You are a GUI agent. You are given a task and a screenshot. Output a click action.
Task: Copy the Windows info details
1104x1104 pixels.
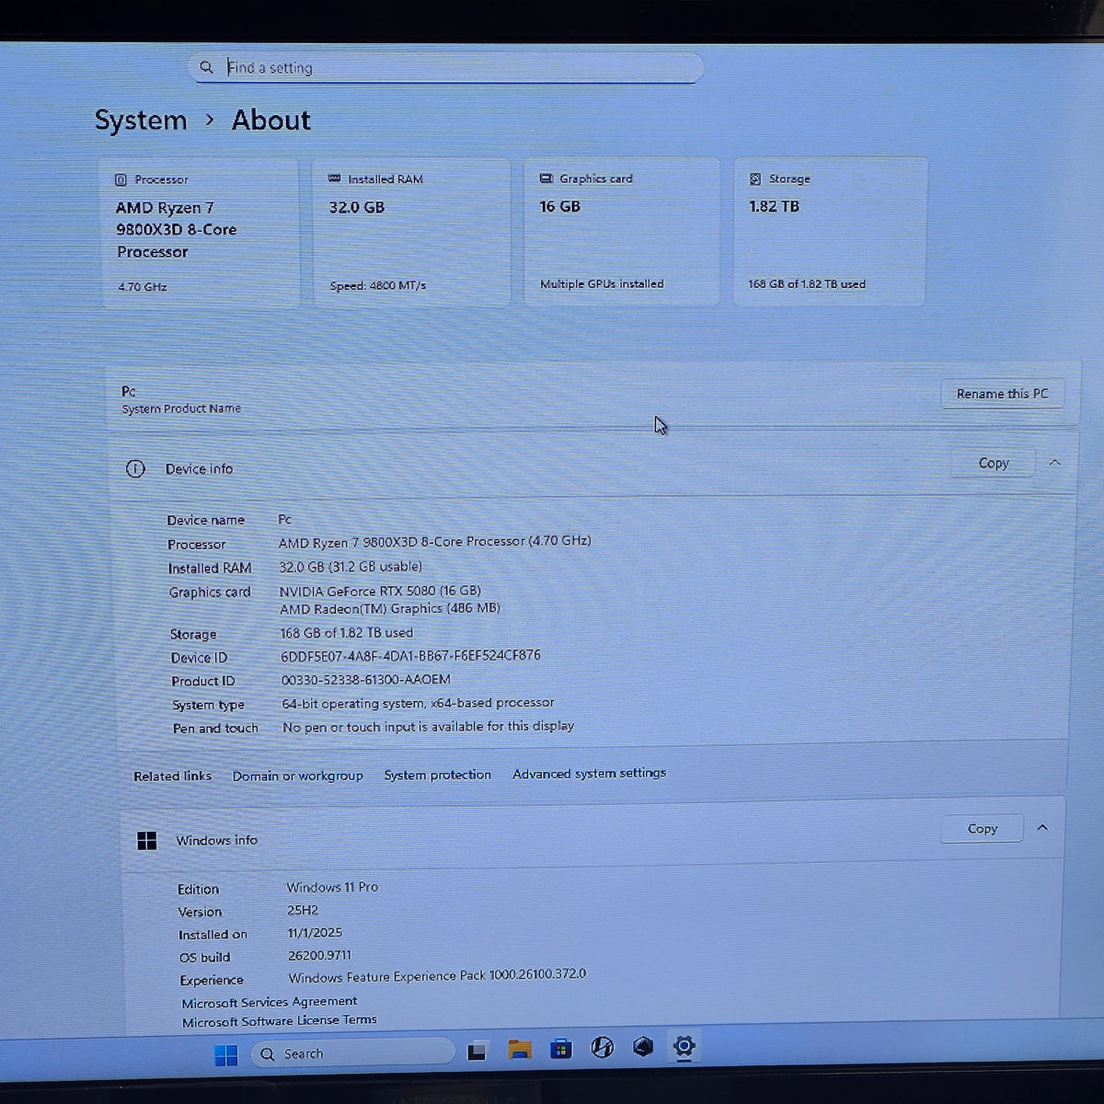[983, 829]
